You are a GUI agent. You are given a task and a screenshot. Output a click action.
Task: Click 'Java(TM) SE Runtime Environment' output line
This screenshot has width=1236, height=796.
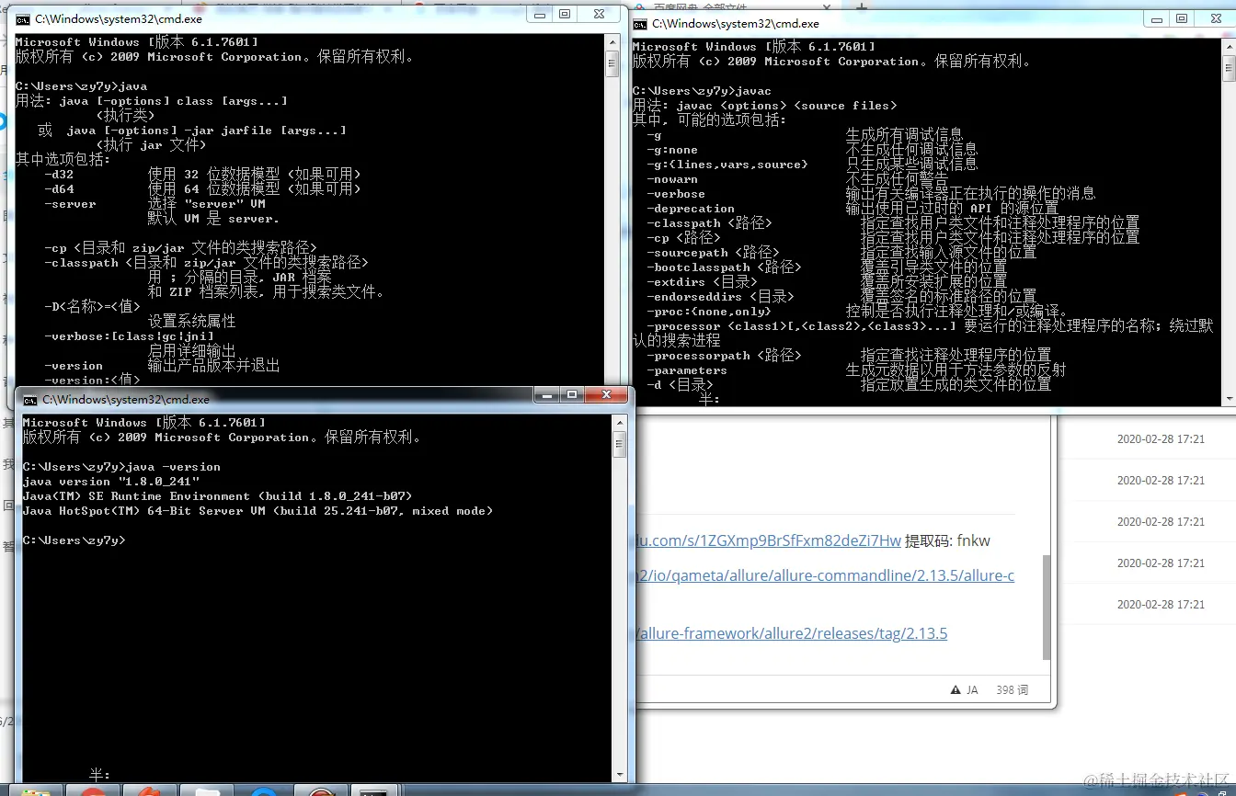point(218,496)
